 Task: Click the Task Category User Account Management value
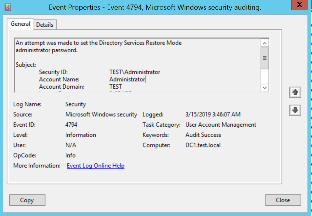pos(221,124)
